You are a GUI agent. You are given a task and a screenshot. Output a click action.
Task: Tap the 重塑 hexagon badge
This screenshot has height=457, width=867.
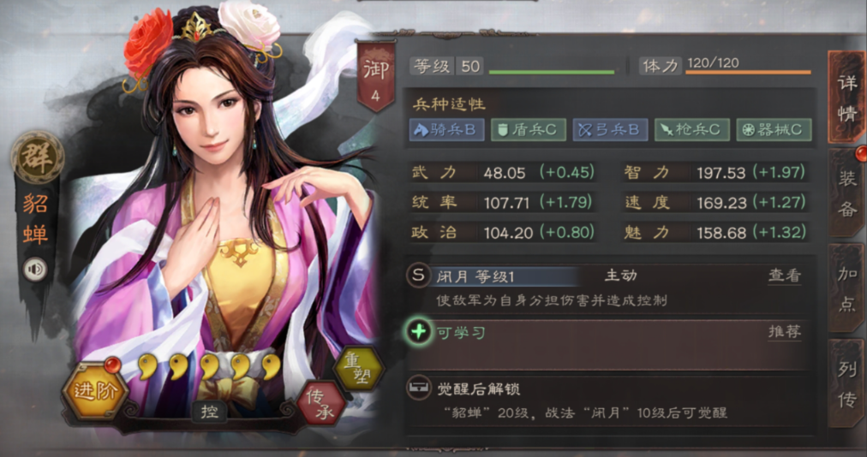358,369
